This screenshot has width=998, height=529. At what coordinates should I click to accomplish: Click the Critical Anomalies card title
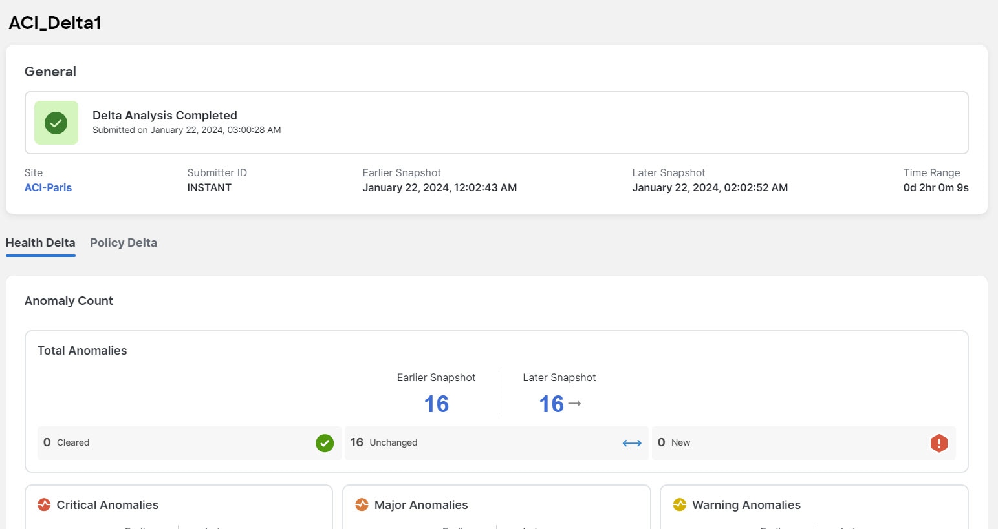107,505
